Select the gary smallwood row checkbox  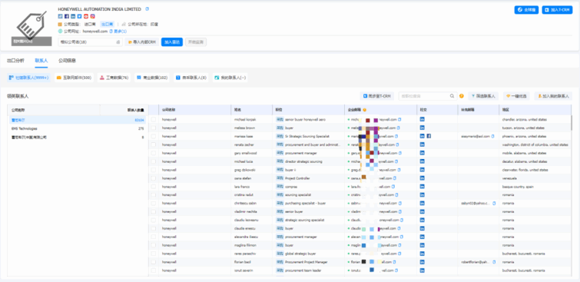coord(154,153)
